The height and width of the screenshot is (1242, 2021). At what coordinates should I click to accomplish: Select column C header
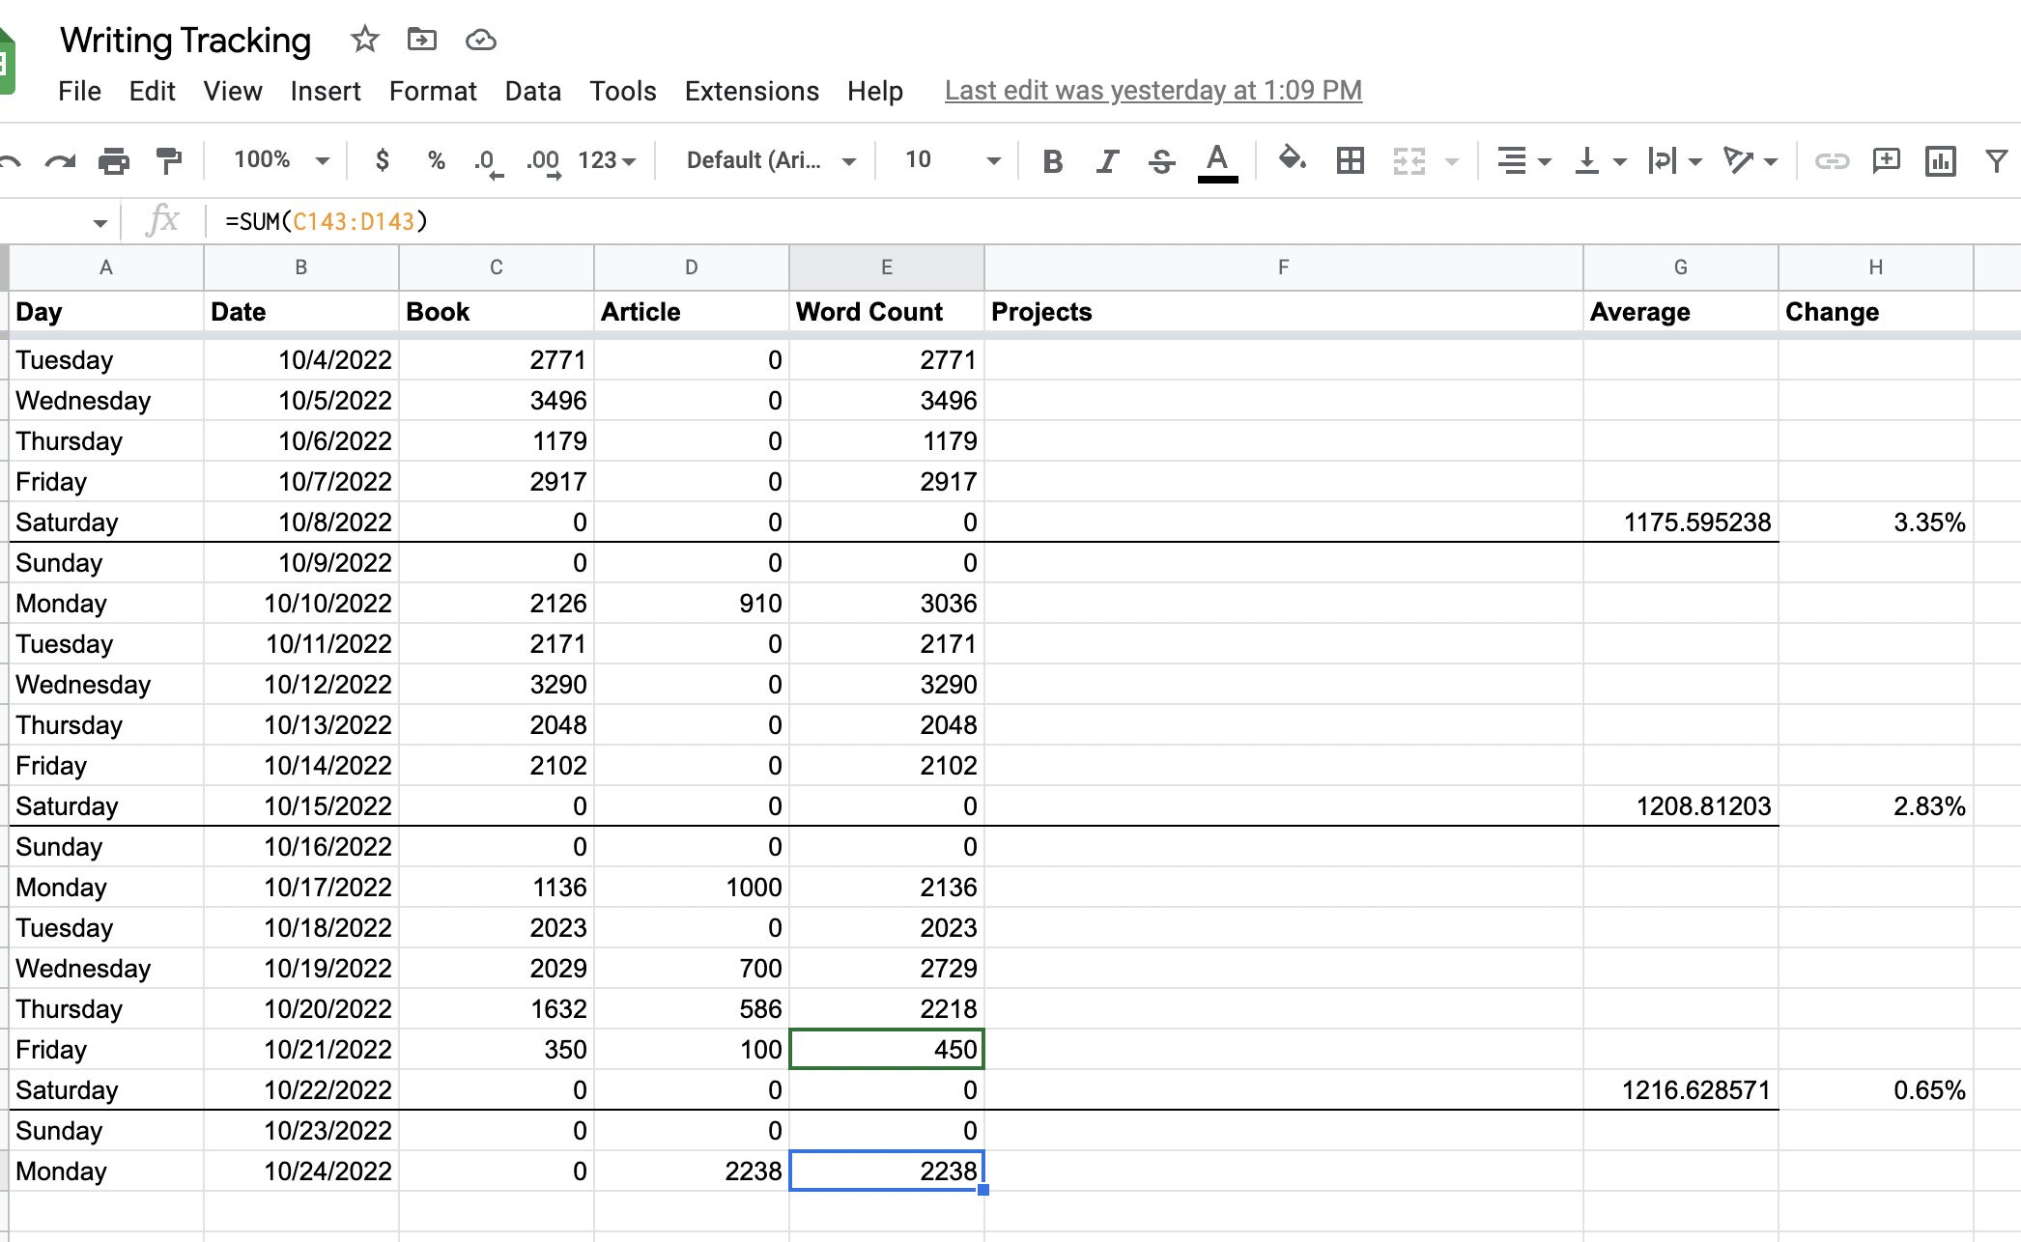click(496, 268)
